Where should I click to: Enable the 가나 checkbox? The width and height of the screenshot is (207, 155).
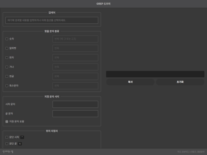click(x=7, y=67)
